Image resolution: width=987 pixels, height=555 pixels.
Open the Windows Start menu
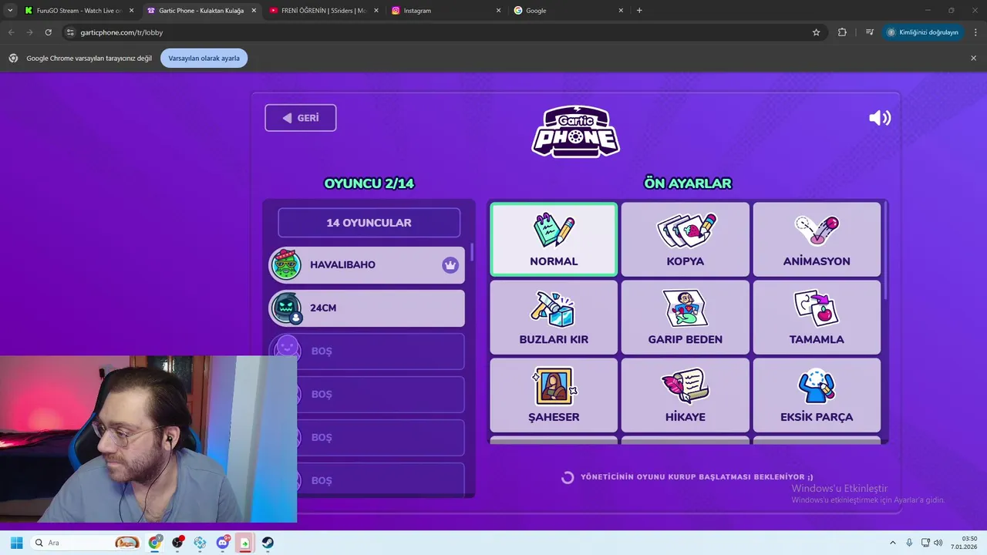(x=16, y=543)
